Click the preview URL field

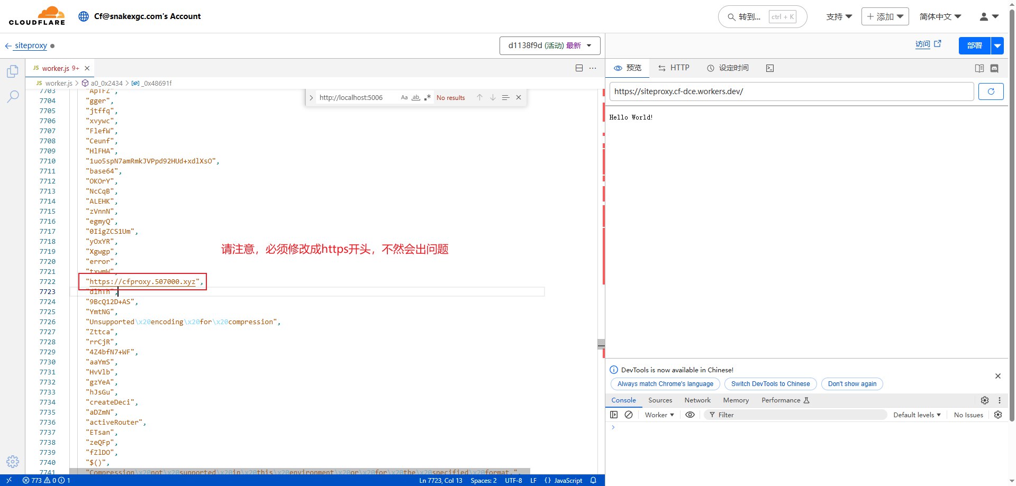click(x=792, y=91)
